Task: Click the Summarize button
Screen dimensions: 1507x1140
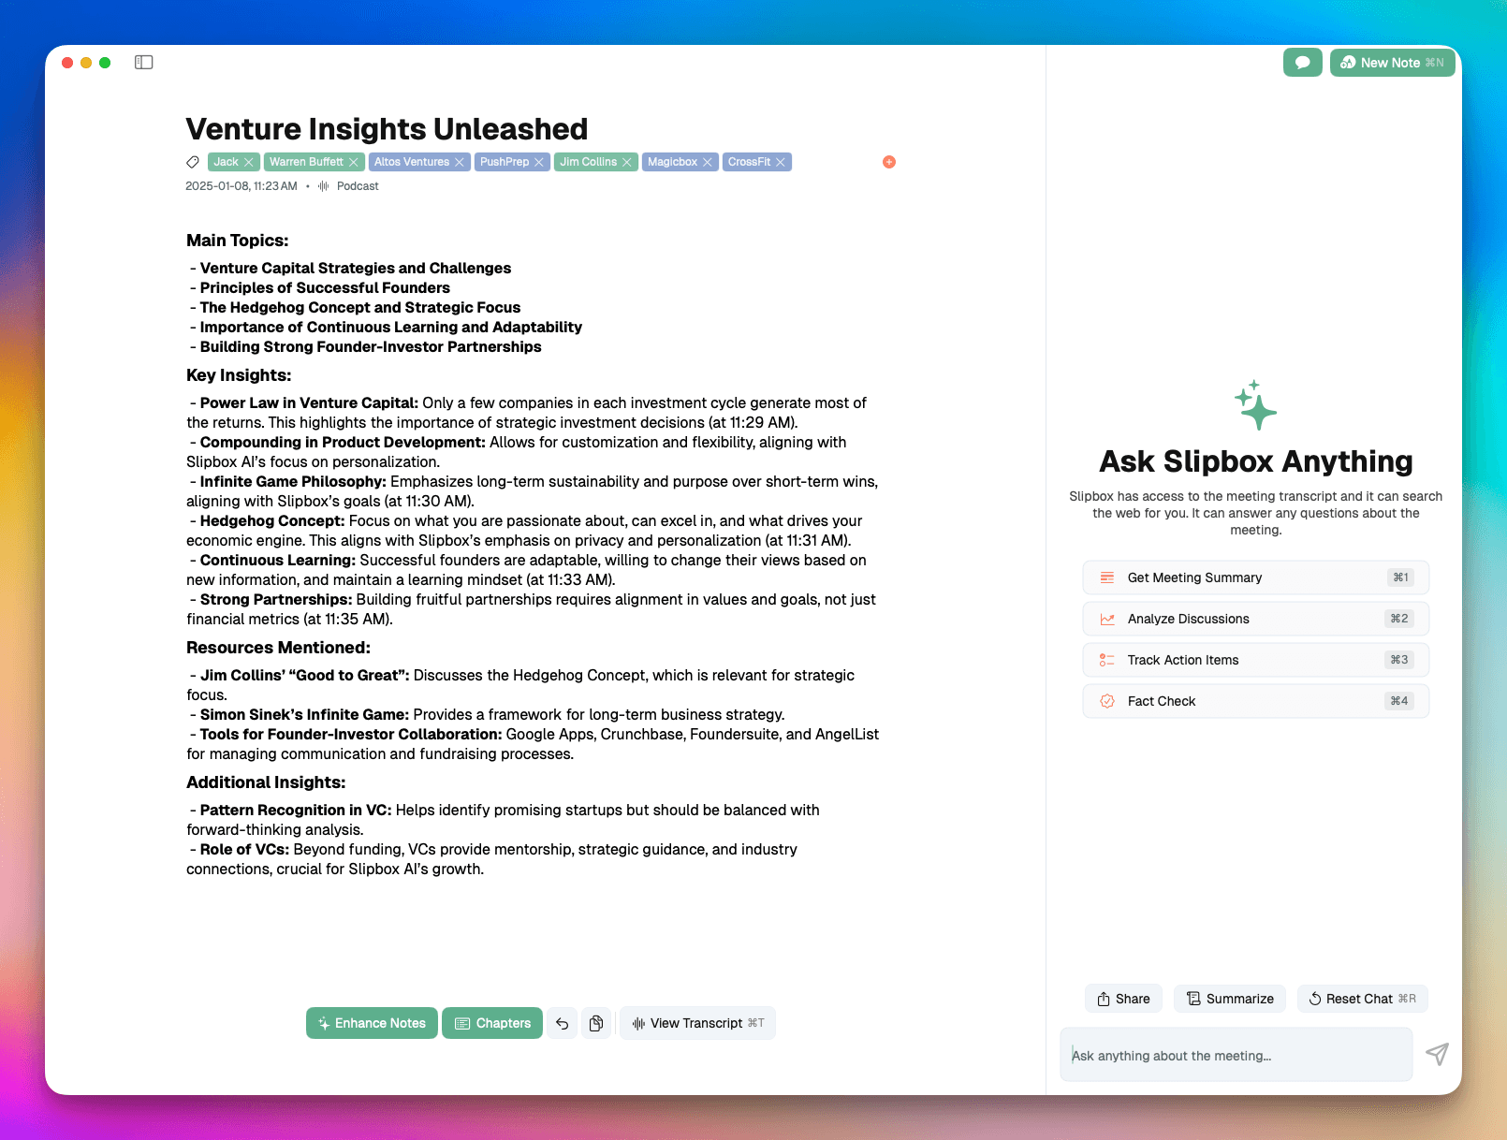Action: coord(1230,999)
